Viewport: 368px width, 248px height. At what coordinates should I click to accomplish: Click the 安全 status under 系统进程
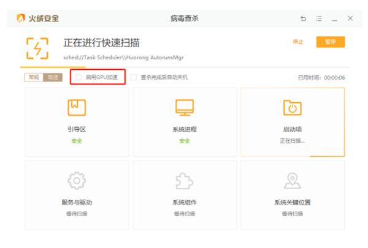(185, 141)
